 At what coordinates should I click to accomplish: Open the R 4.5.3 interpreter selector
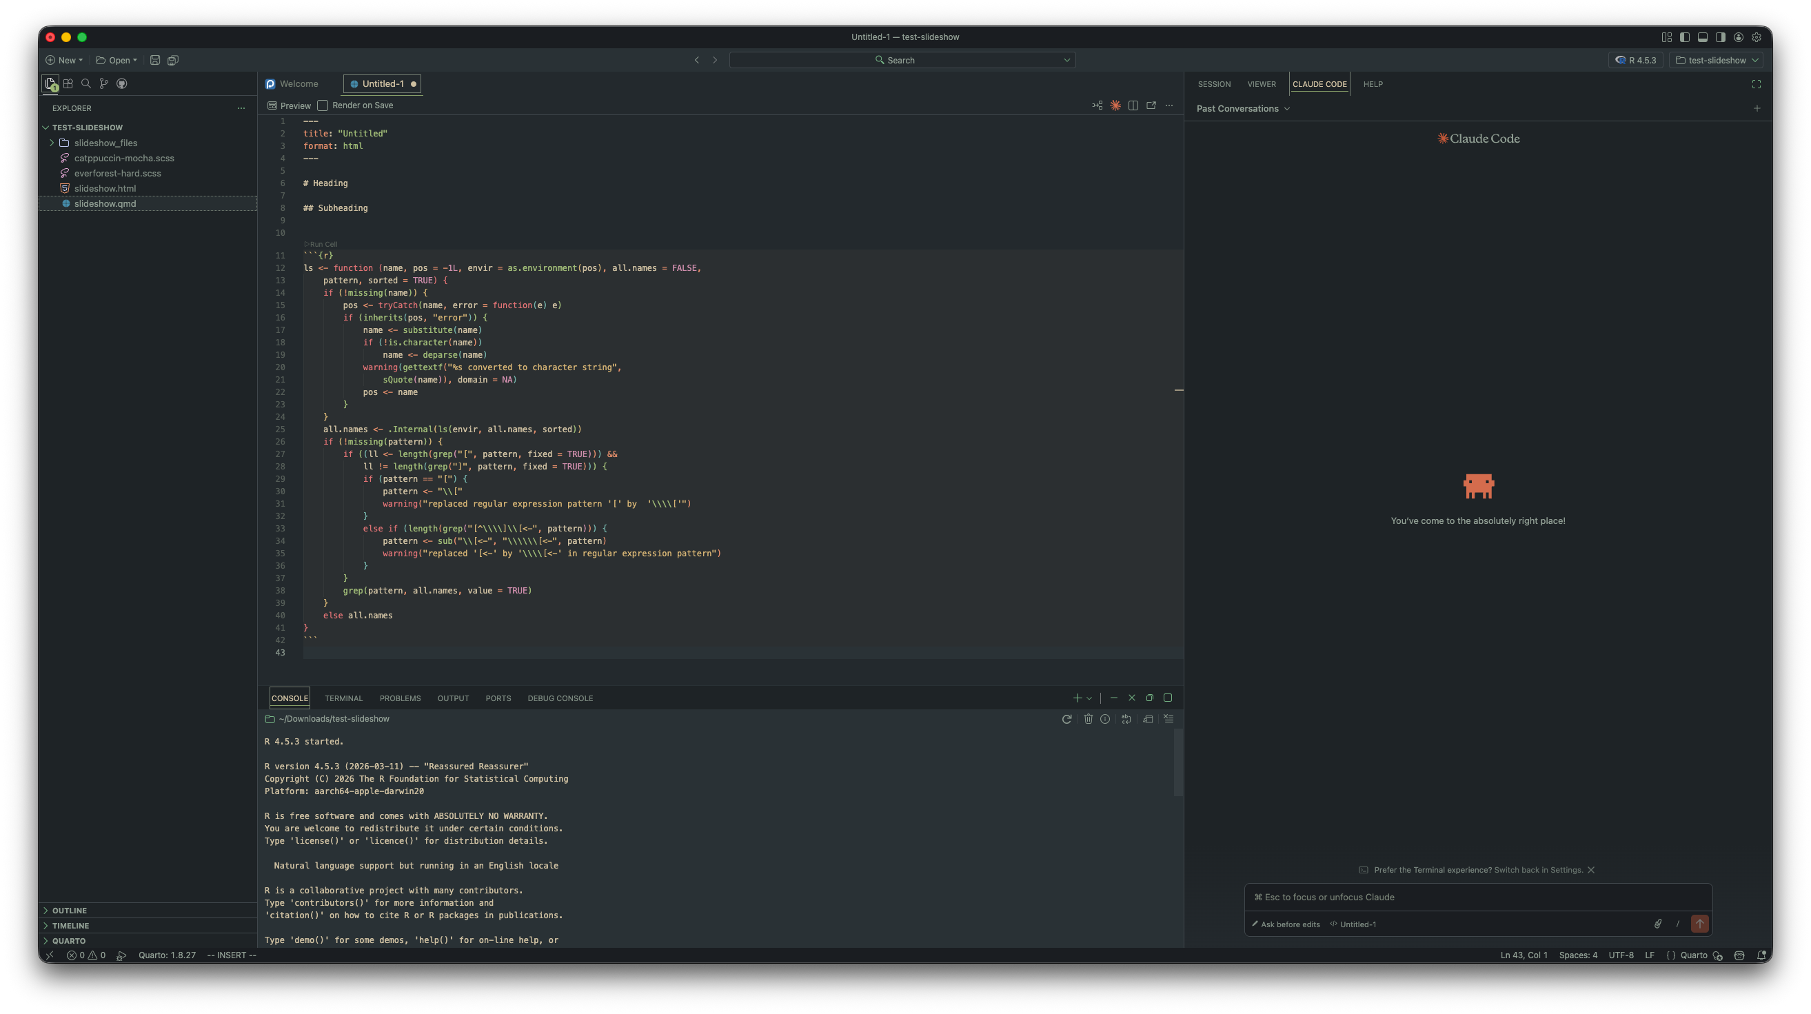coord(1636,60)
